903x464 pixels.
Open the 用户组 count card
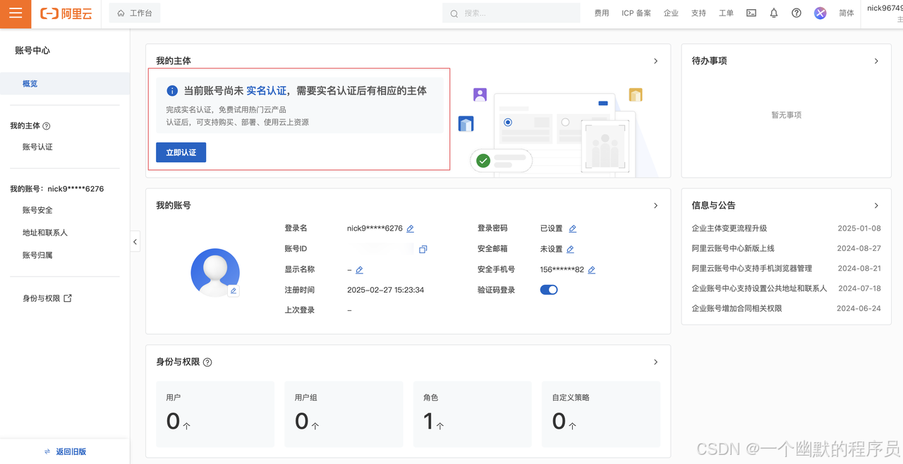344,414
